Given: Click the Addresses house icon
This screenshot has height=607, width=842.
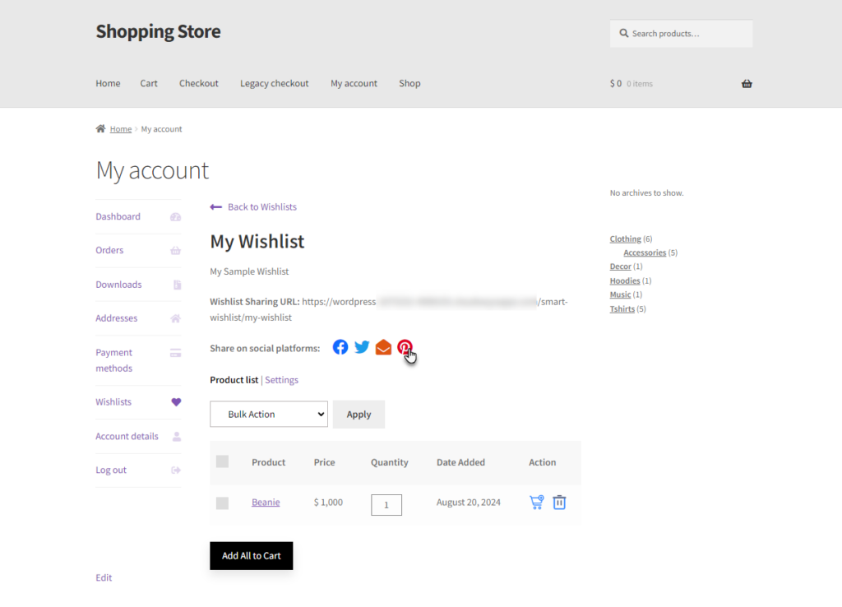Looking at the screenshot, I should click(x=176, y=318).
